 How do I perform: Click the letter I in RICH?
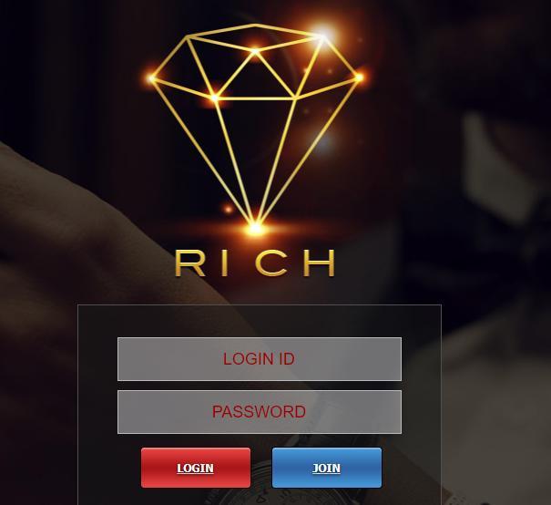point(225,263)
